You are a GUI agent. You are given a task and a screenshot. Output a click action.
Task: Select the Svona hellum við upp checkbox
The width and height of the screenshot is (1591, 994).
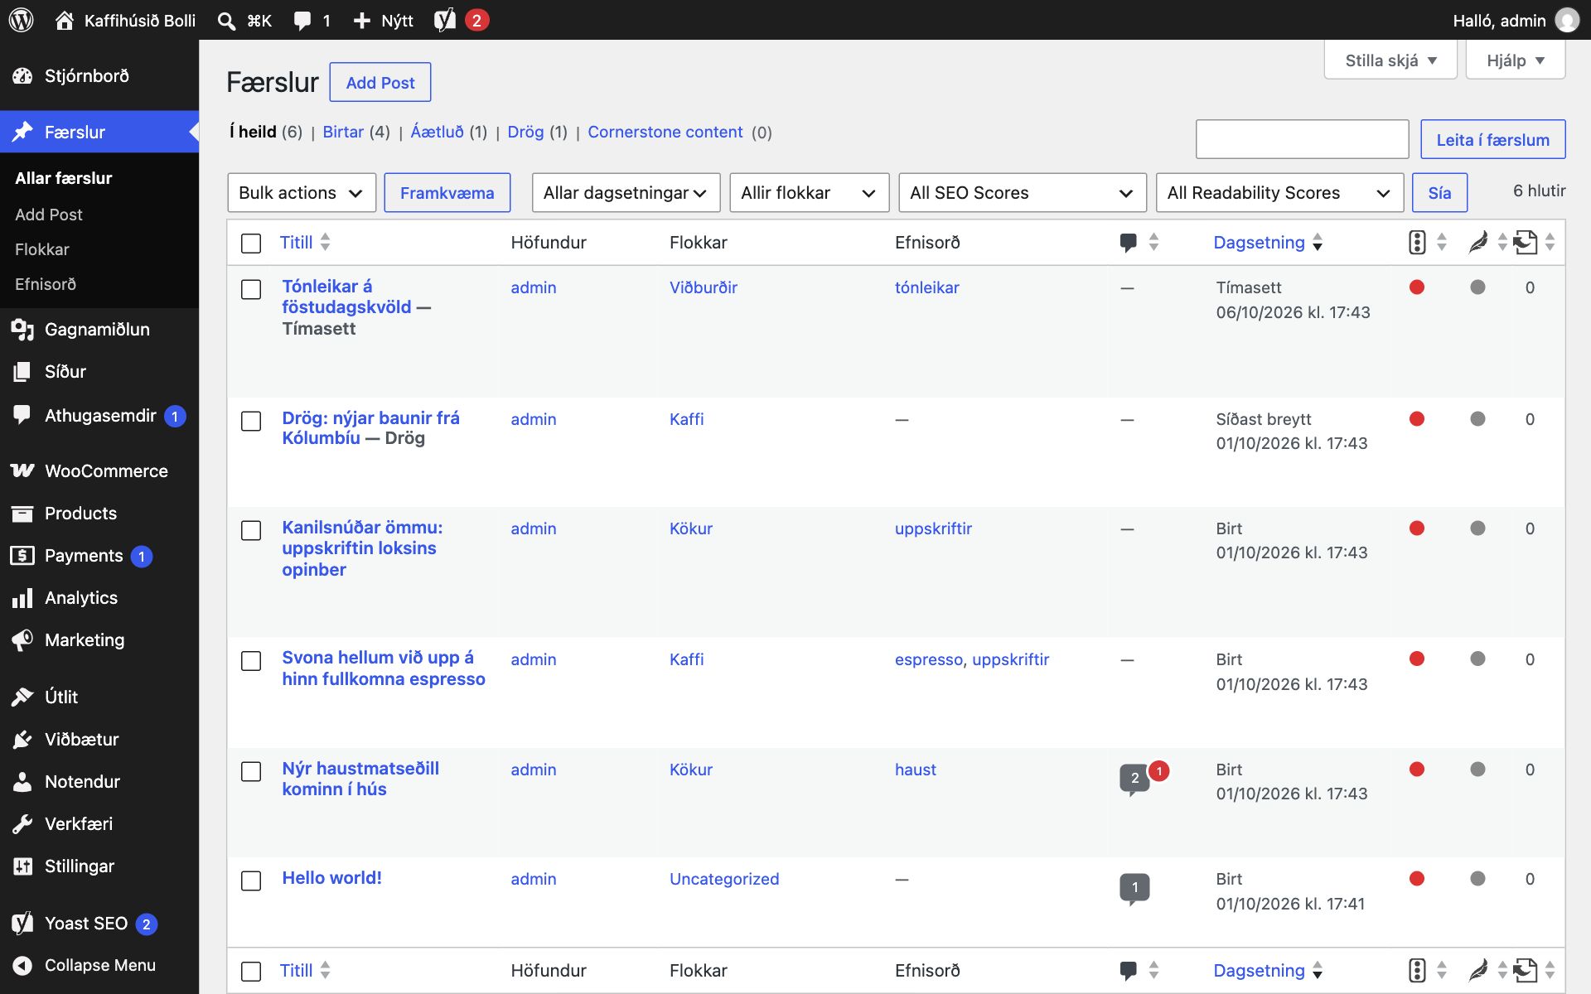(251, 661)
